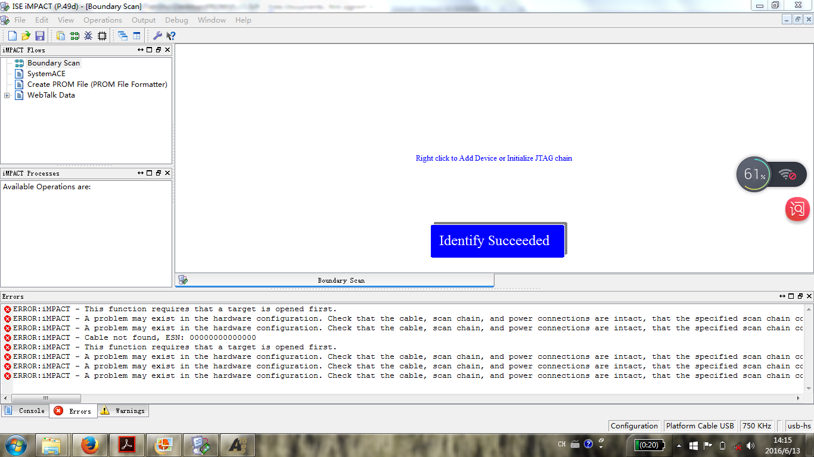Viewport: 814px width, 457px height.
Task: Click the 'Cable not found, ESN' error line
Action: [x=134, y=337]
